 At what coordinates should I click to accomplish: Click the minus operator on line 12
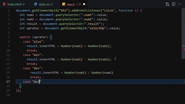pos(85,60)
